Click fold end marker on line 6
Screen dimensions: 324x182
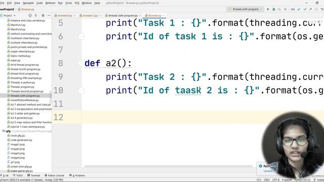(82, 36)
